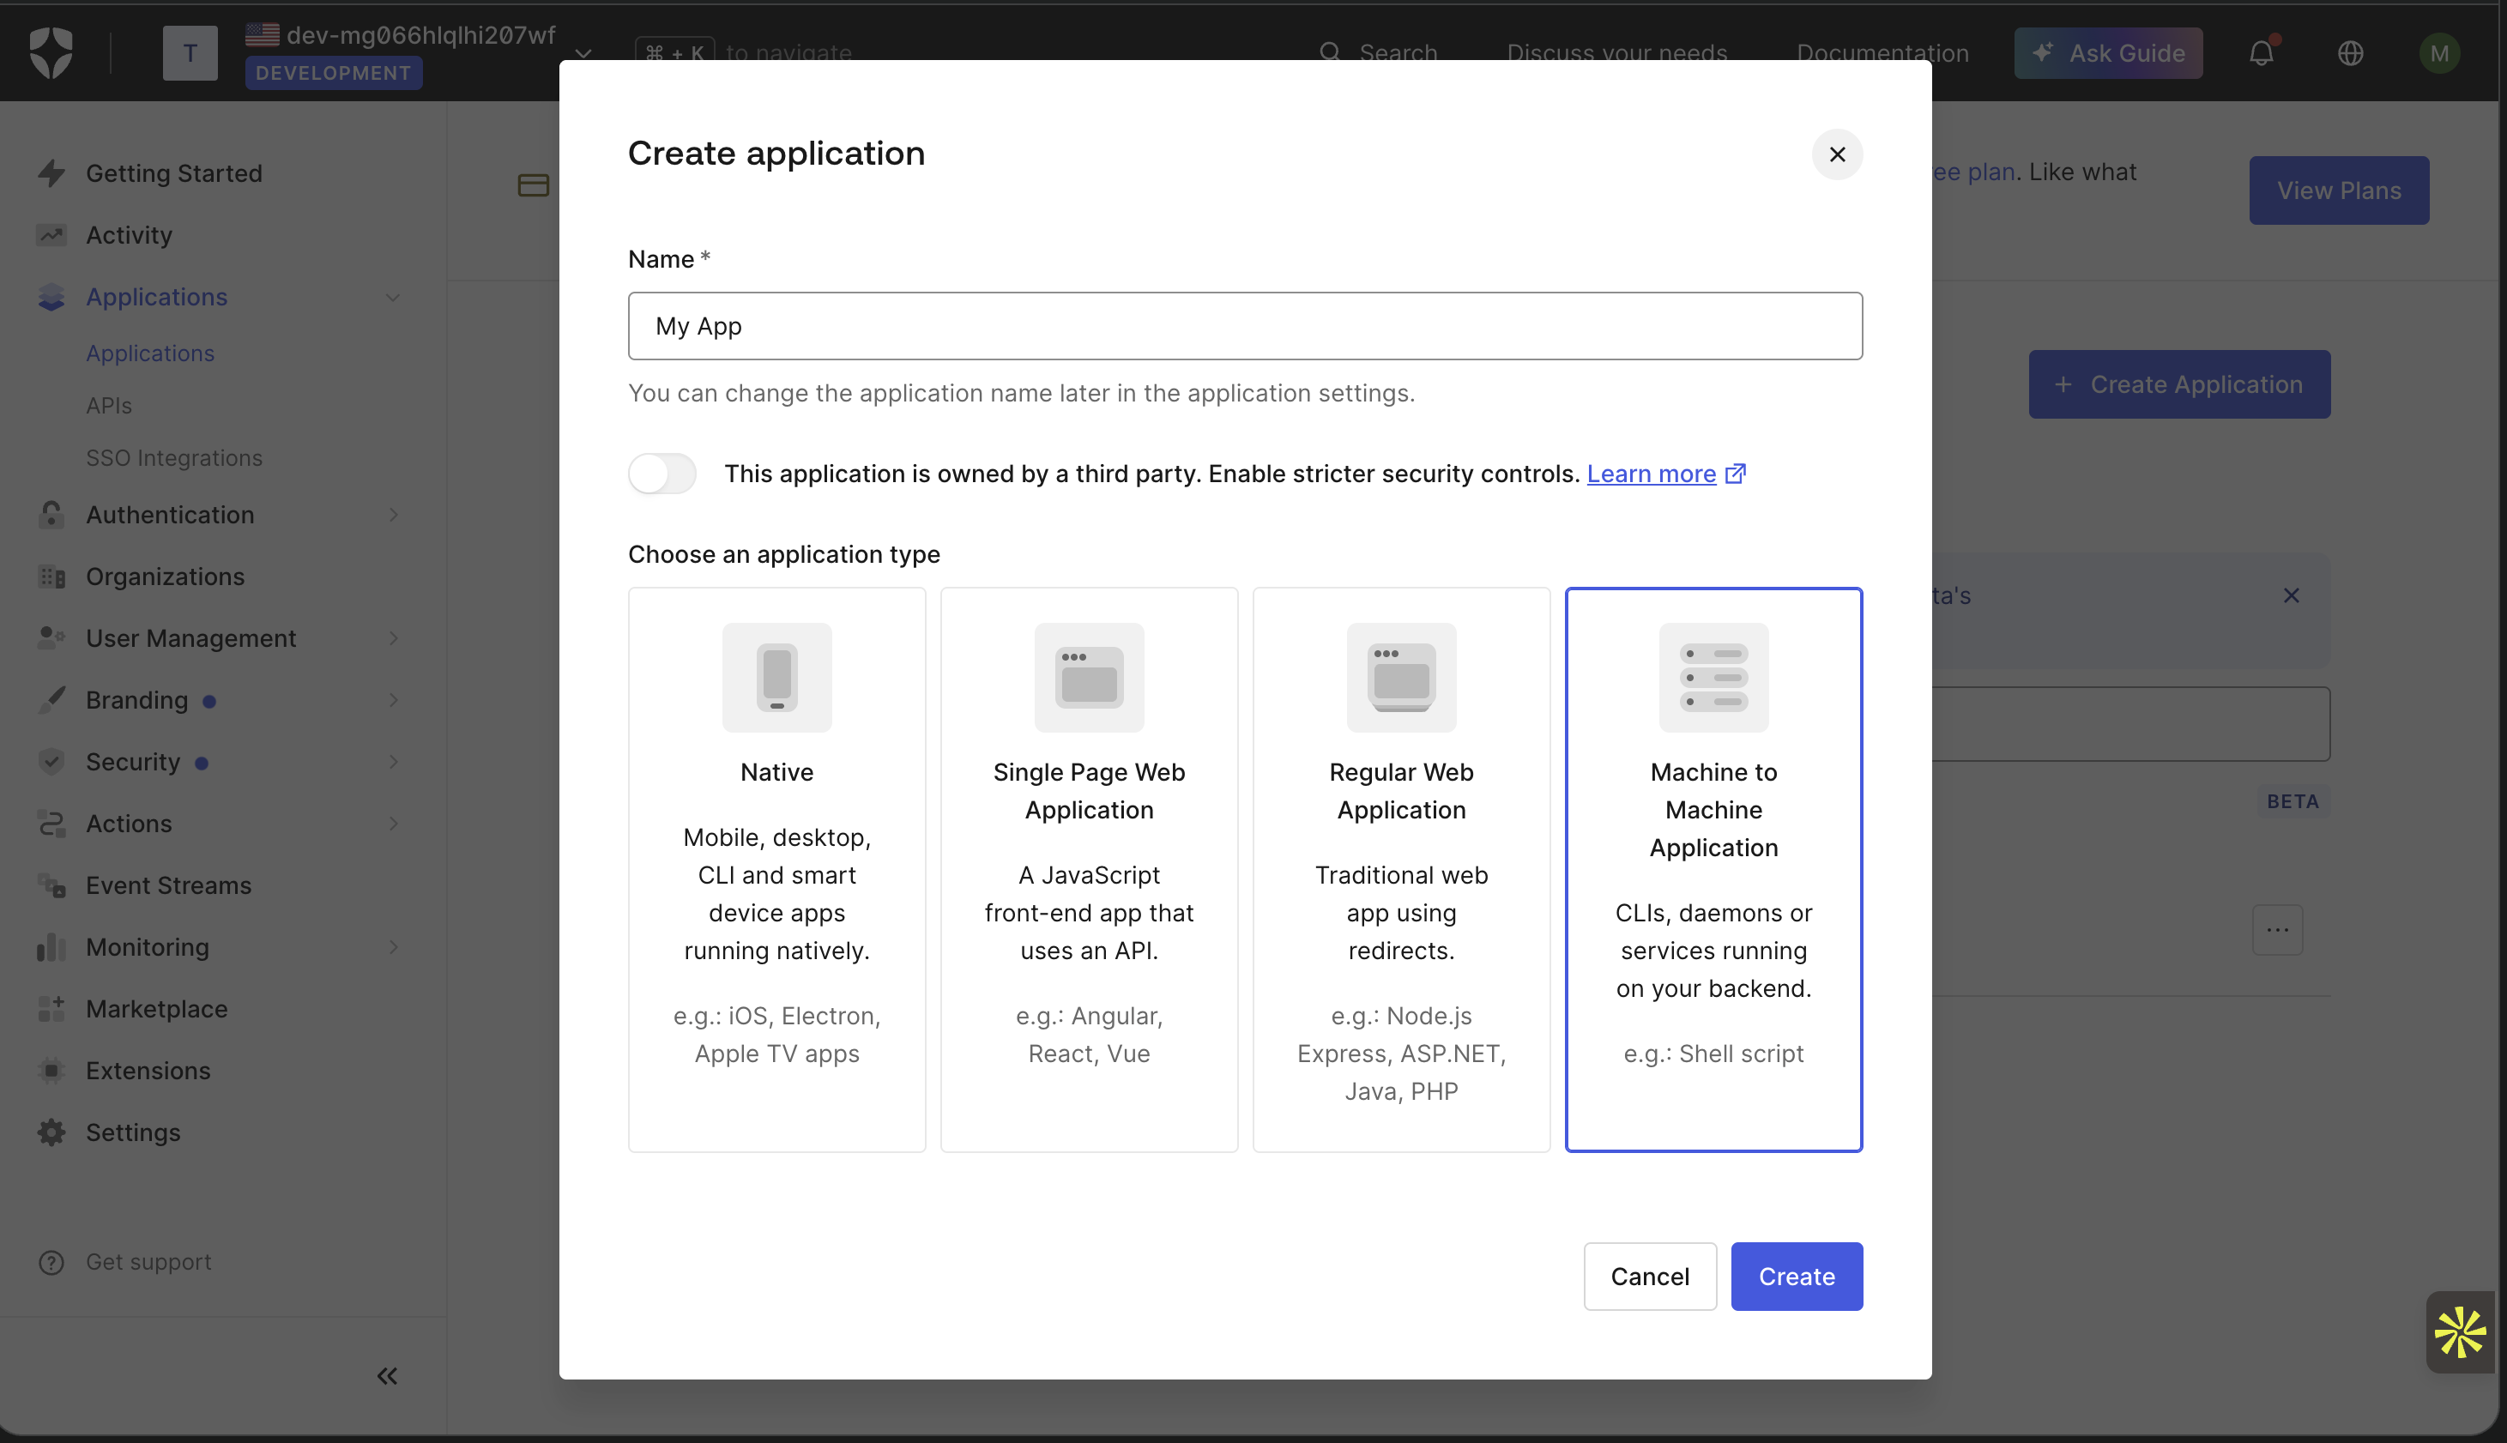2507x1443 pixels.
Task: Expand the Authentication section chevron
Action: [394, 515]
